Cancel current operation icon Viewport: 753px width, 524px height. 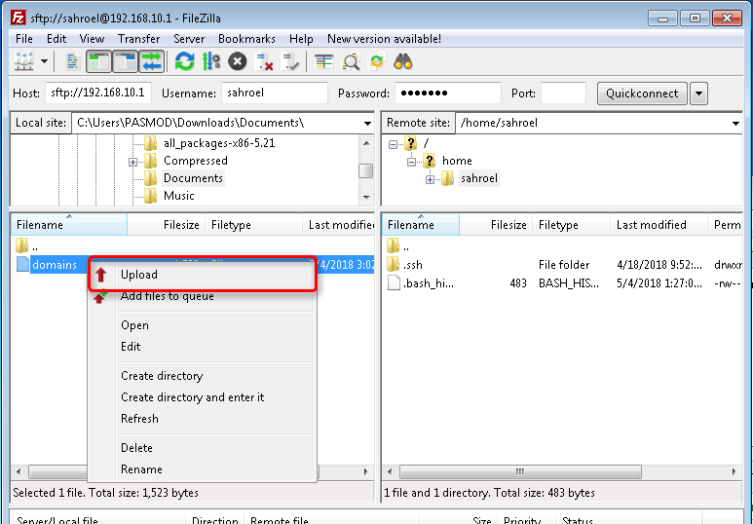(238, 61)
